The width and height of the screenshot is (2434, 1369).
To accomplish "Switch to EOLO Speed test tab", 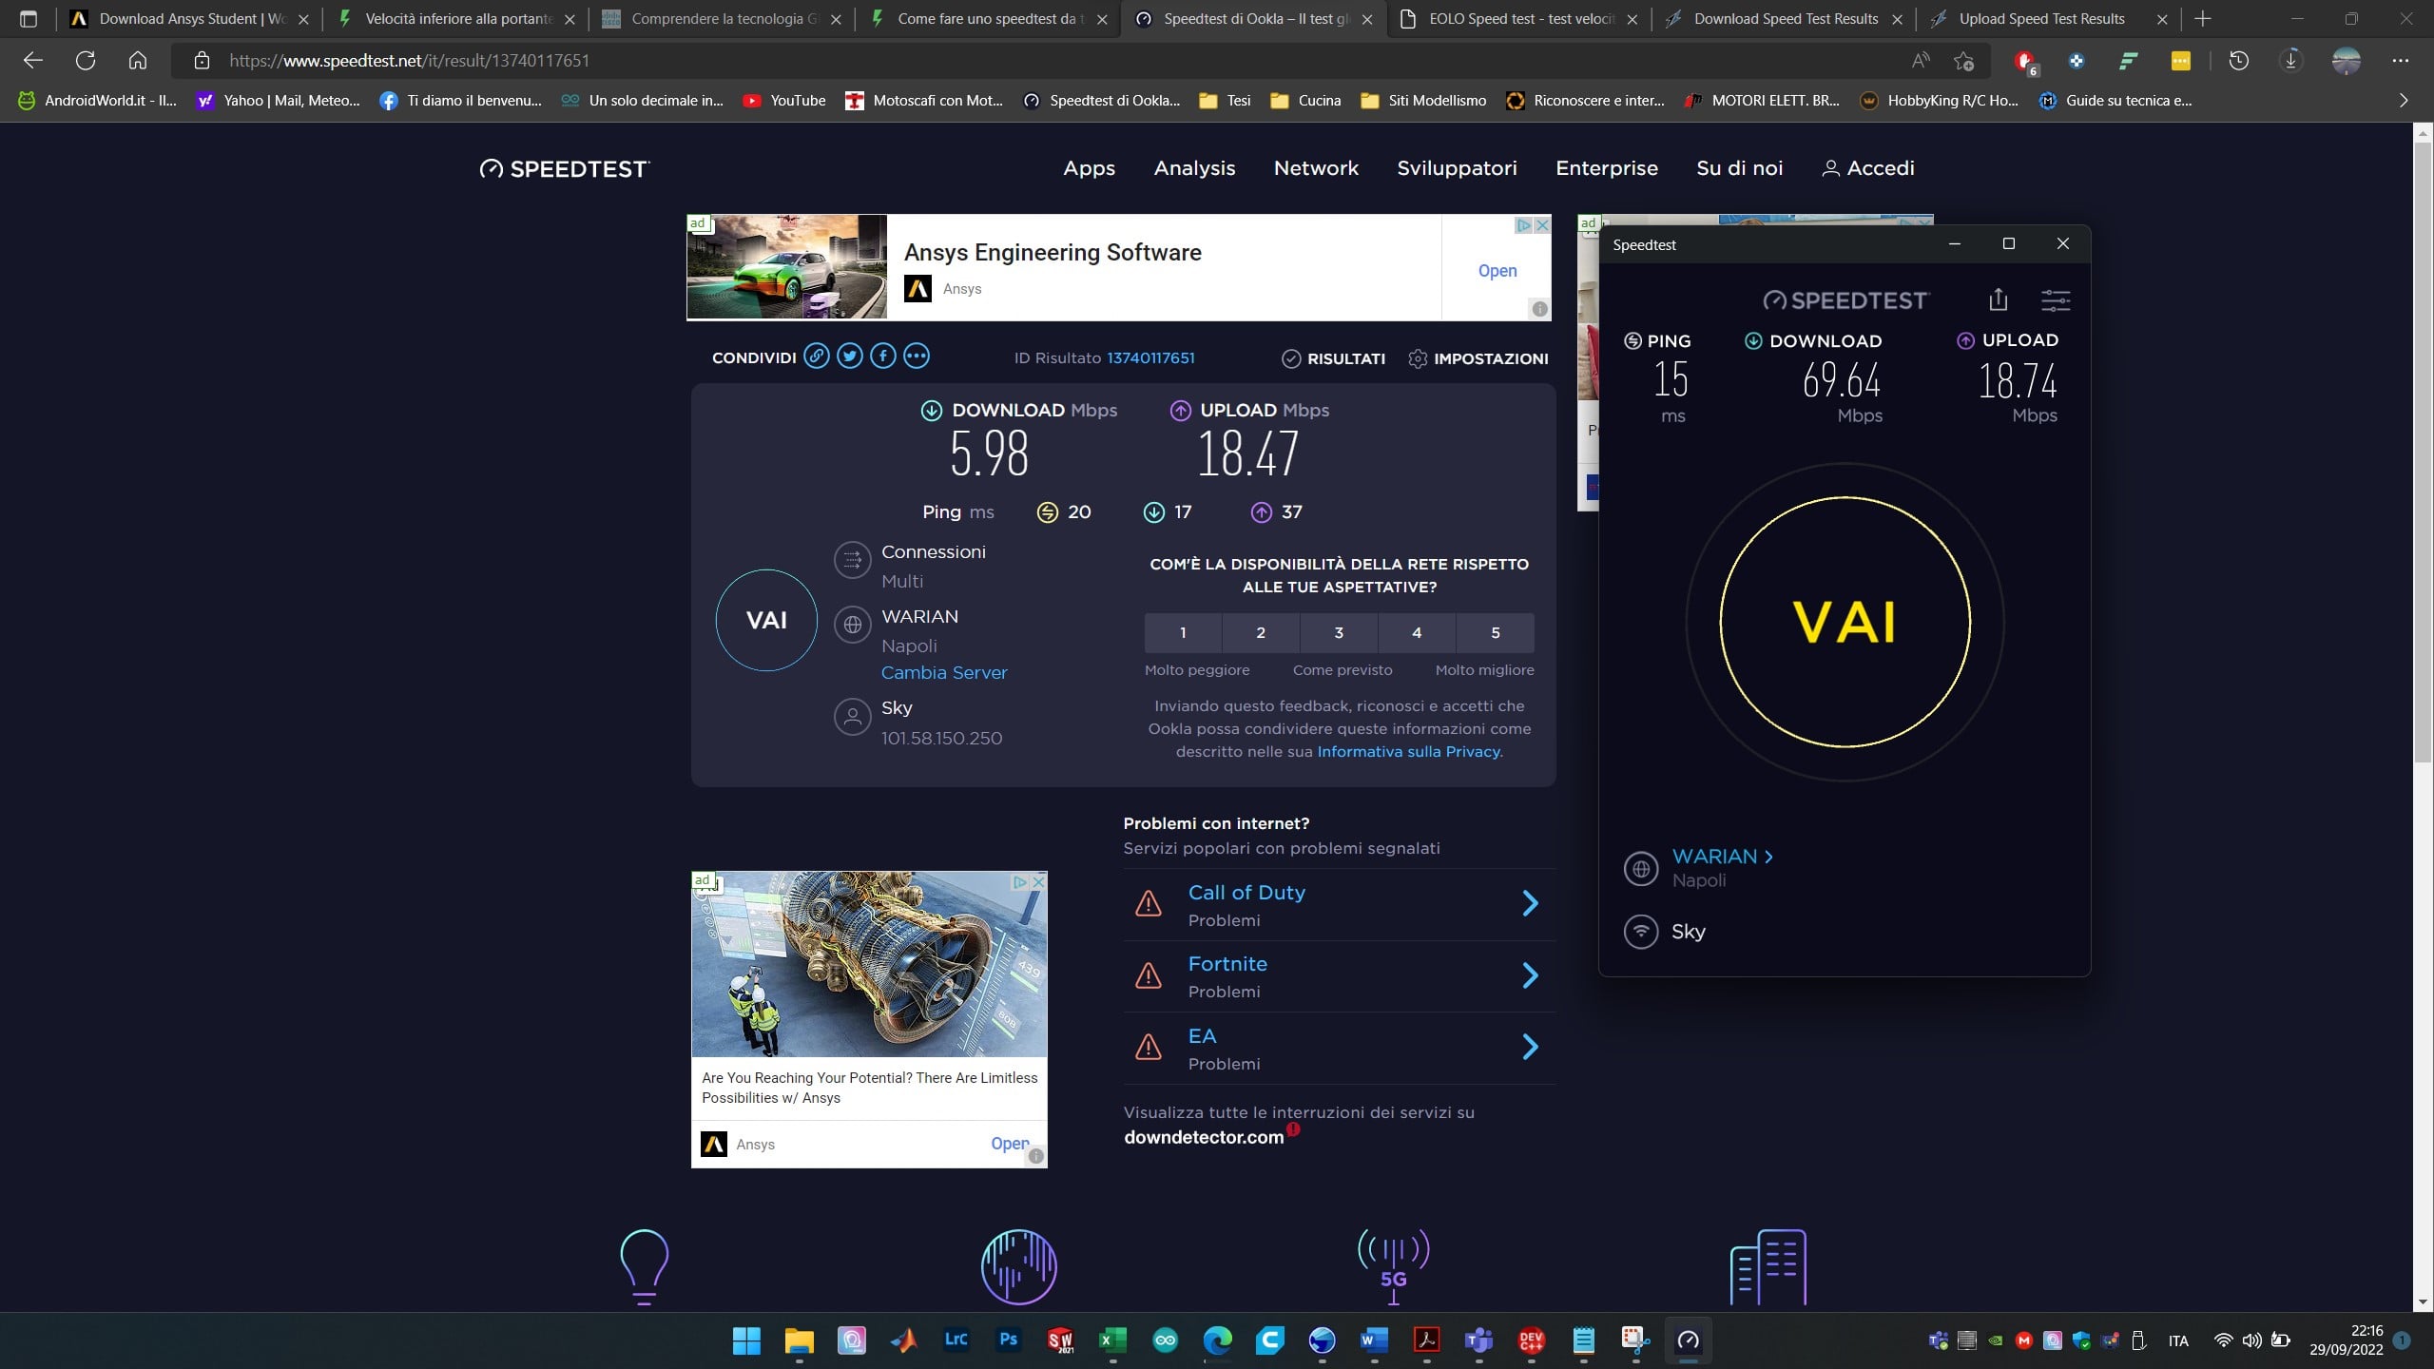I will pyautogui.click(x=1519, y=19).
